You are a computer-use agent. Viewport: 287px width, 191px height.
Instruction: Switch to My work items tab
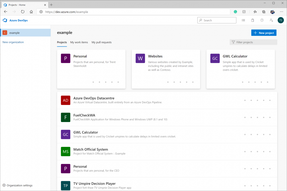coord(79,42)
